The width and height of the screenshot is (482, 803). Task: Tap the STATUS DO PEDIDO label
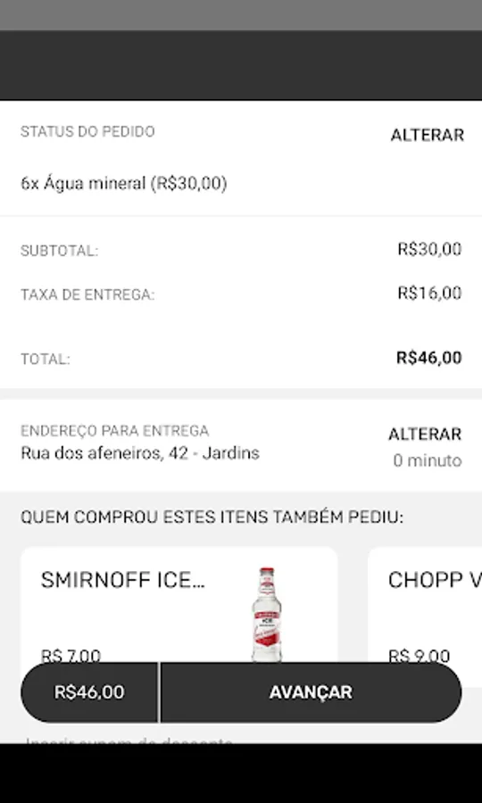click(87, 132)
